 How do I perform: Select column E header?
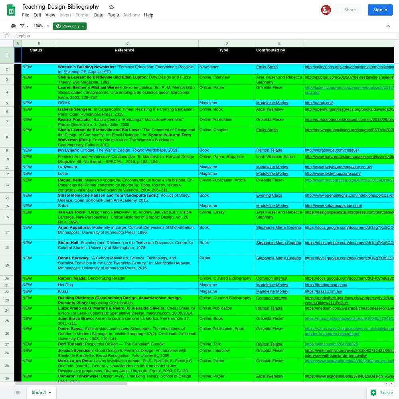279,43
